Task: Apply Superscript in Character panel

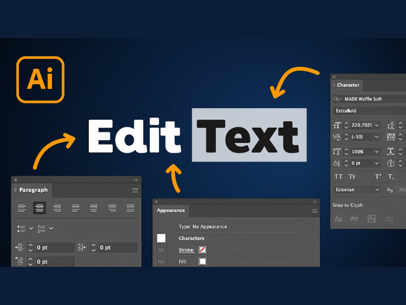Action: (x=378, y=176)
